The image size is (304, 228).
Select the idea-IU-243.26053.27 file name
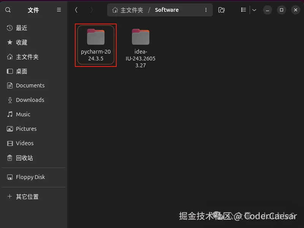coord(141,59)
